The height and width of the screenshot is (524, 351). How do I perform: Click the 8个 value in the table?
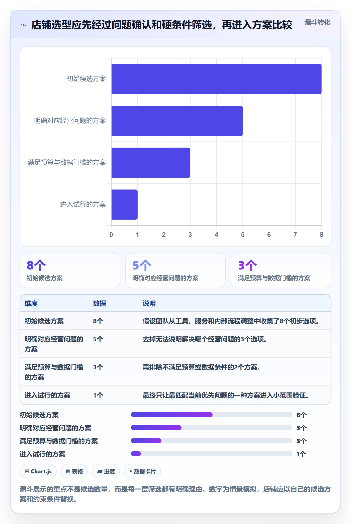click(x=98, y=321)
